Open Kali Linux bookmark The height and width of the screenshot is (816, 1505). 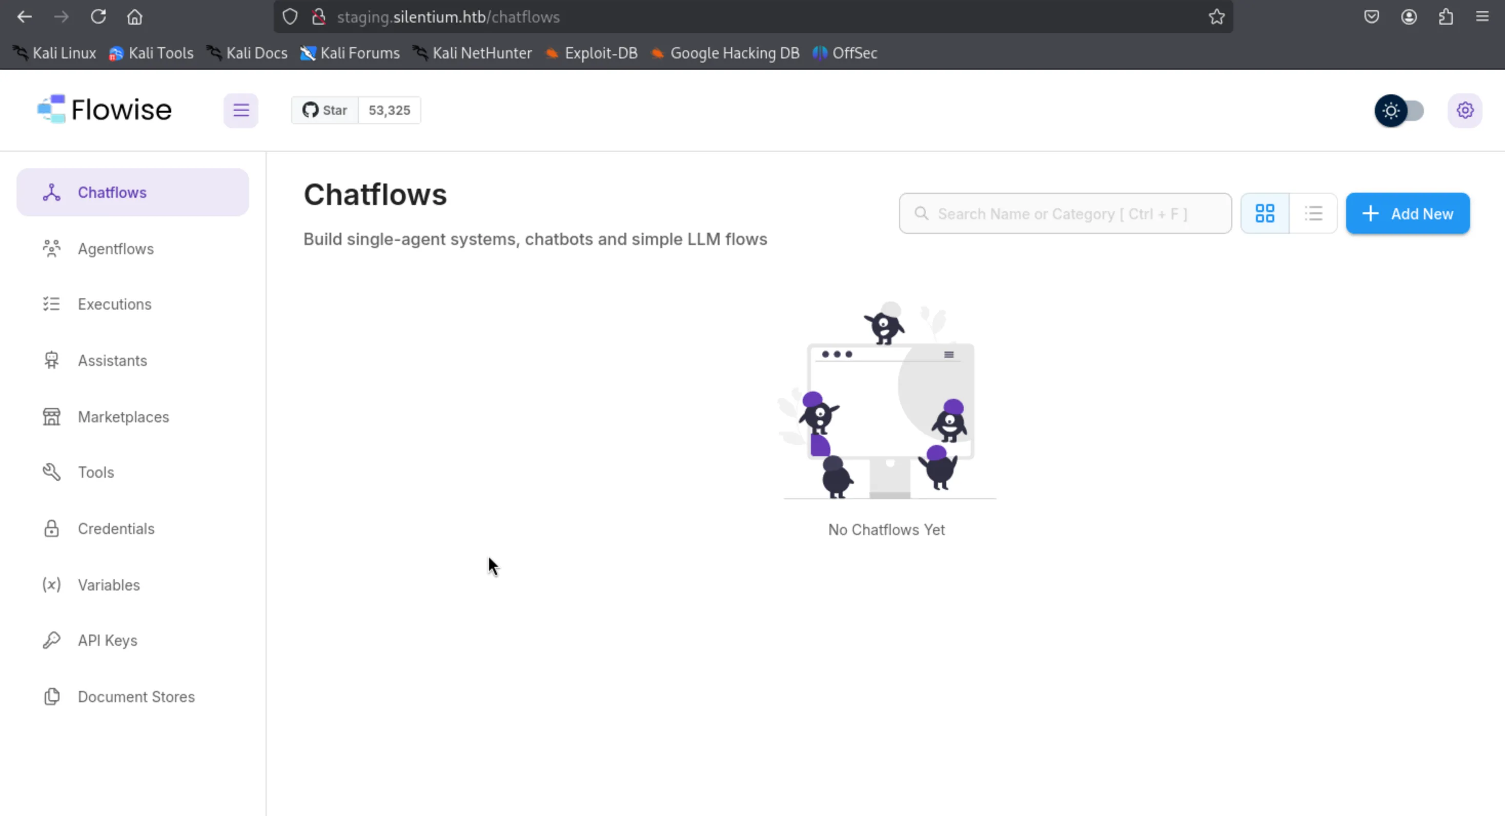click(55, 53)
